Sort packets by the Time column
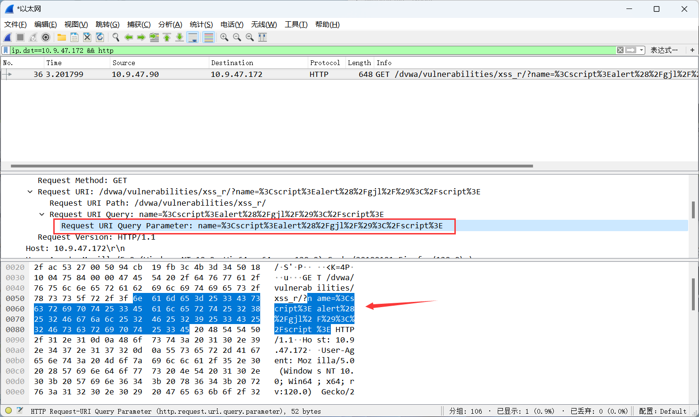 [77, 63]
